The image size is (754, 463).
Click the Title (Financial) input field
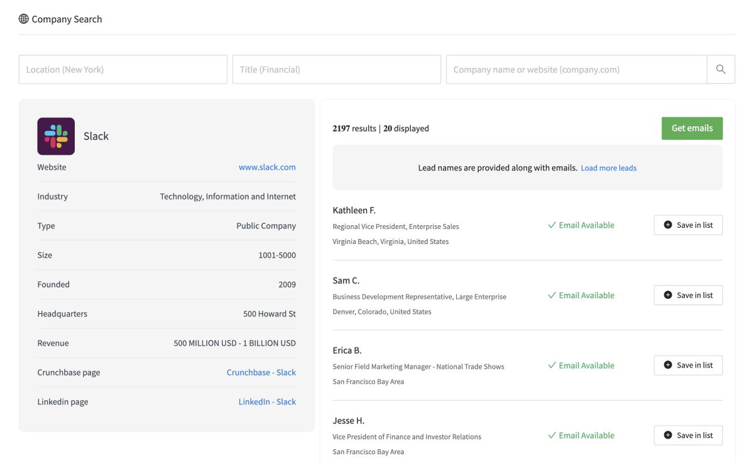click(337, 69)
